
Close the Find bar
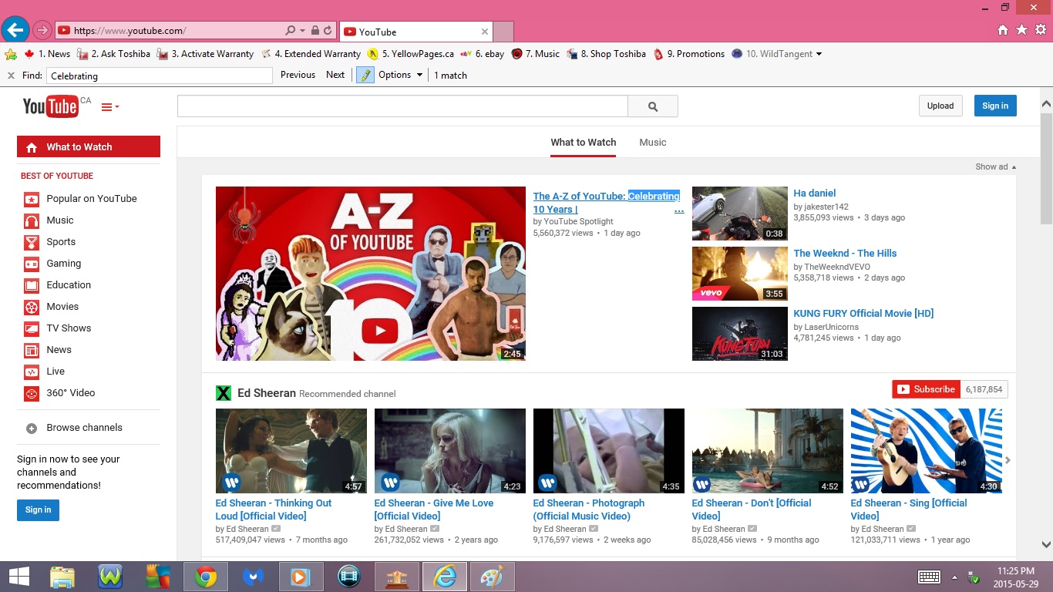coord(11,76)
